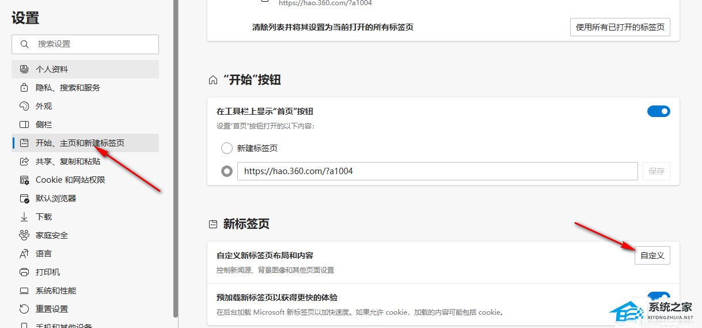
Task: Toggle 预加载新标签页 switch
Action: point(659,296)
